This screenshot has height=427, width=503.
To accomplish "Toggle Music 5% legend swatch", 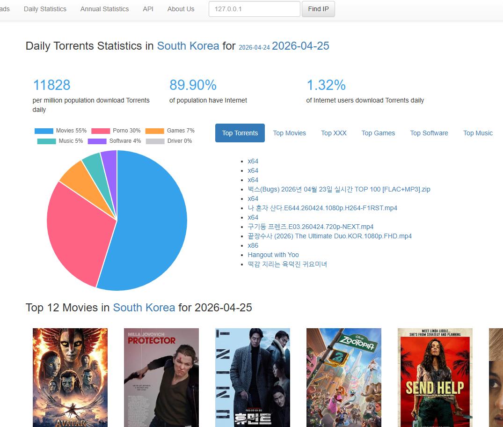I will (46, 141).
